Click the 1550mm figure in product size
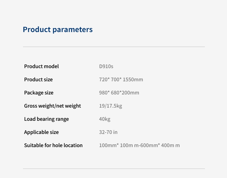Image resolution: width=227 pixels, height=178 pixels. pos(133,80)
